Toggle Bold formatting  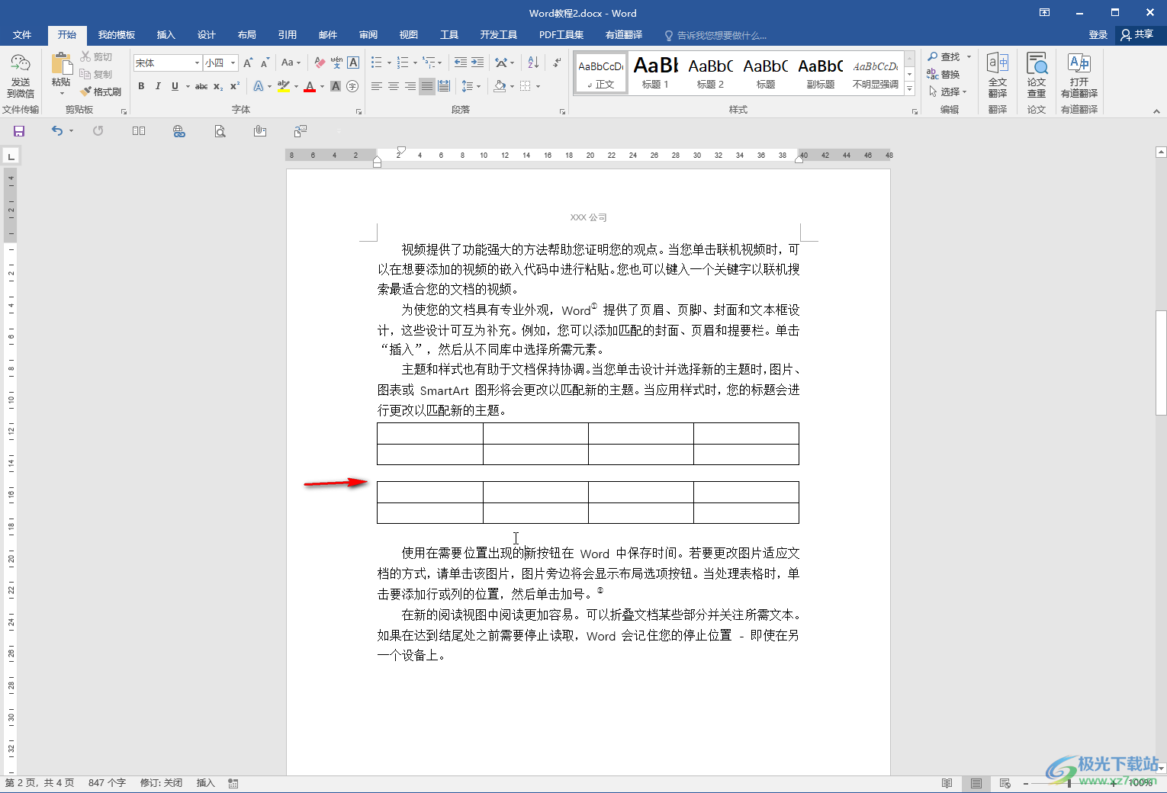point(141,86)
